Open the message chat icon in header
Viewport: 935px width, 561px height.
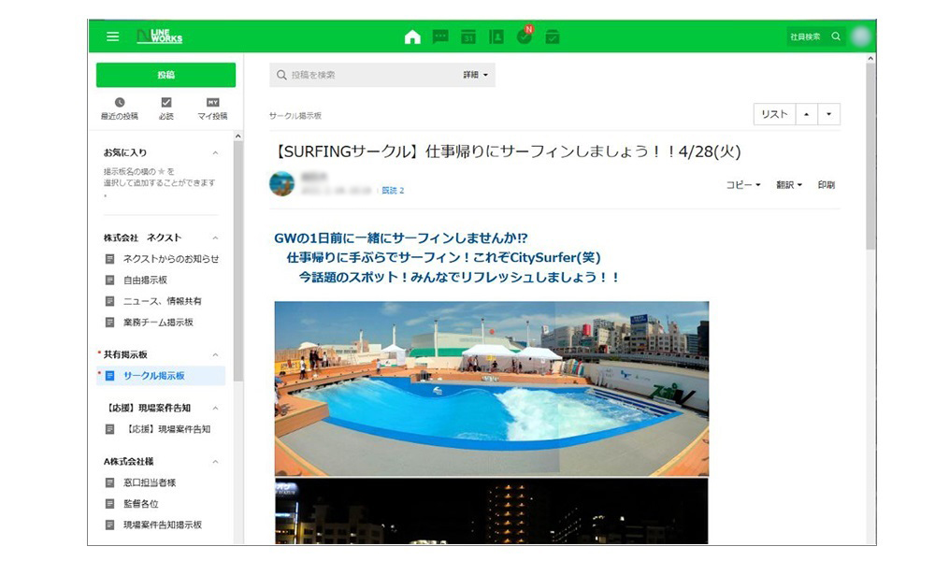[x=440, y=36]
